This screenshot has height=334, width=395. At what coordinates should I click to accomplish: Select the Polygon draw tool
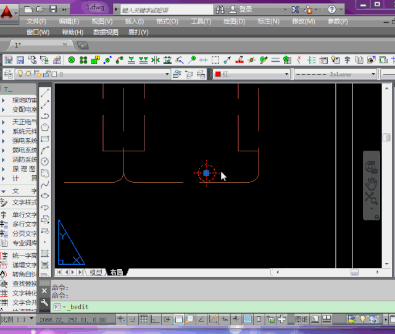pos(45,127)
